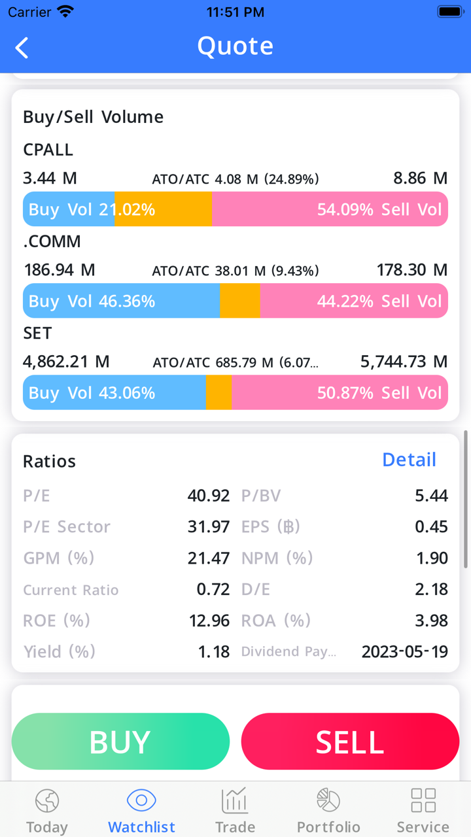The image size is (471, 837).
Task: Tap the back arrow in header
Action: (x=22, y=47)
